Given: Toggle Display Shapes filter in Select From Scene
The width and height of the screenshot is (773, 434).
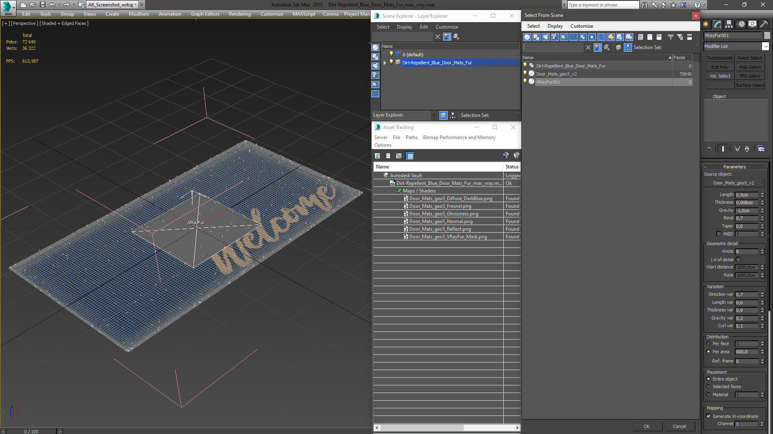Looking at the screenshot, I should (x=536, y=37).
